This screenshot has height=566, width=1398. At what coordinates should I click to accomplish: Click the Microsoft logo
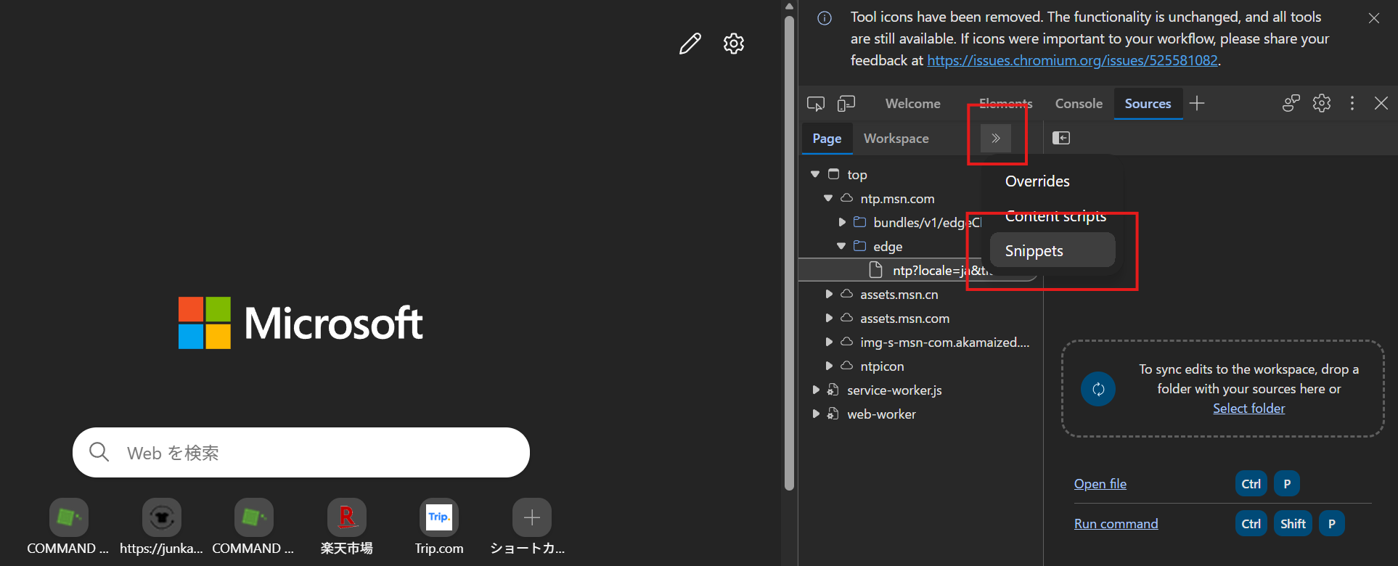(x=301, y=323)
